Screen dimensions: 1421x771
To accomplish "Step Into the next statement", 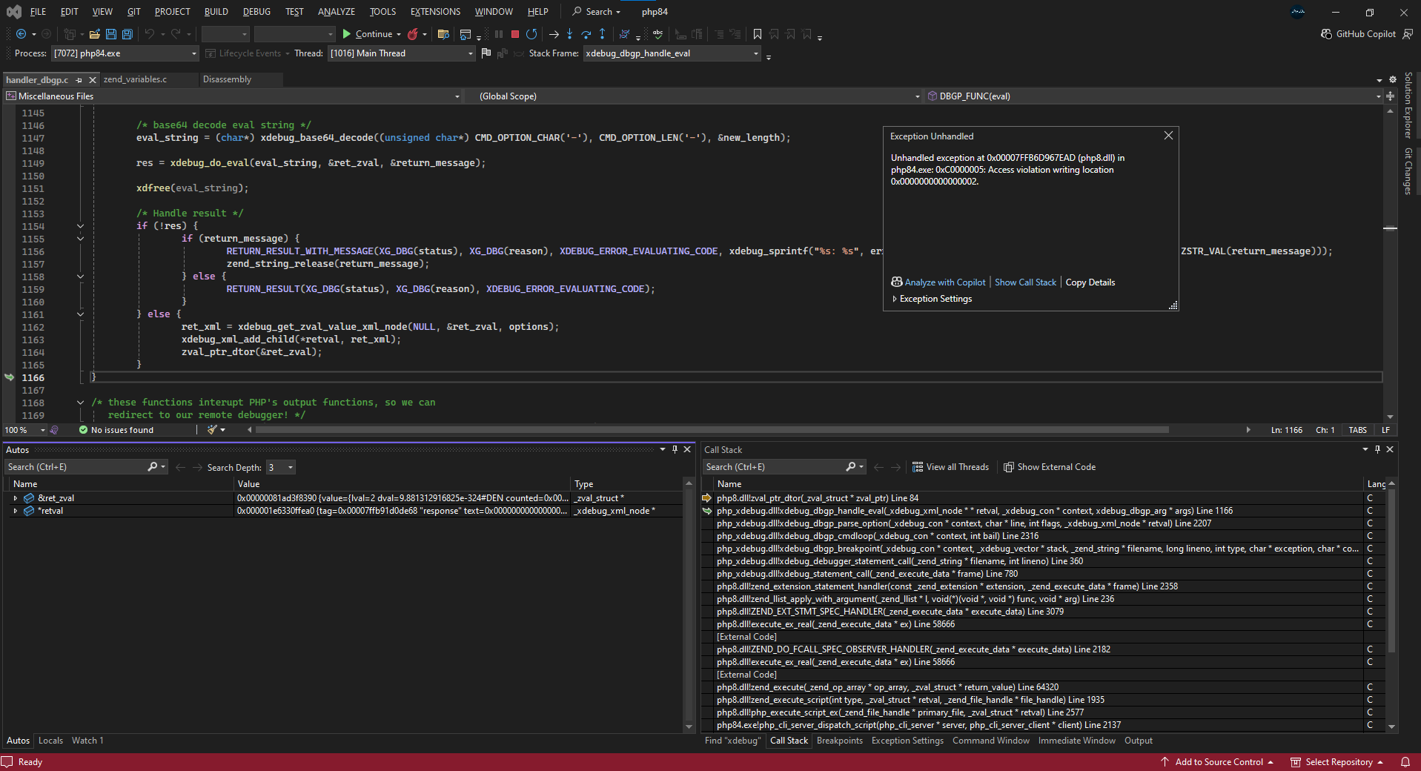I will tap(569, 34).
